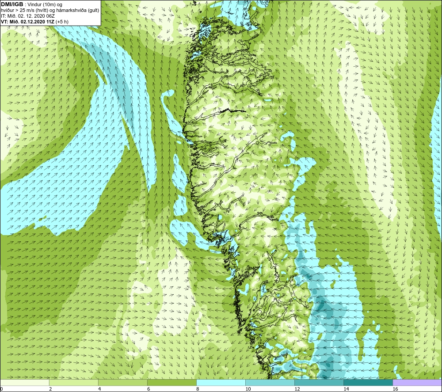Select the 14–16 m/s dark teal swatch
The height and width of the screenshot is (392, 442).
(x=368, y=382)
